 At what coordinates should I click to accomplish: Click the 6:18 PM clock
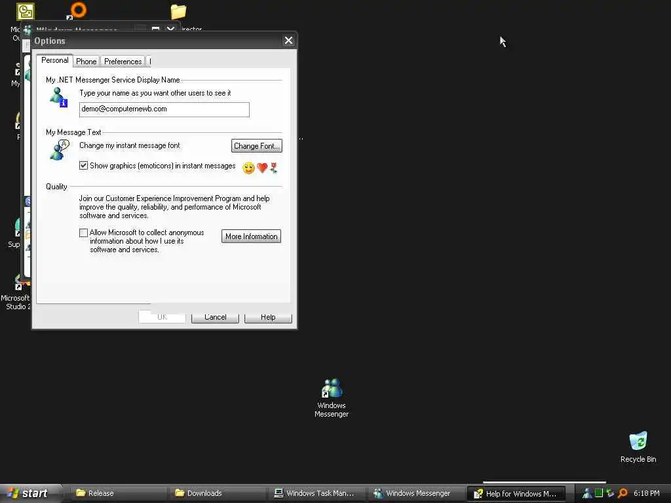pyautogui.click(x=647, y=493)
